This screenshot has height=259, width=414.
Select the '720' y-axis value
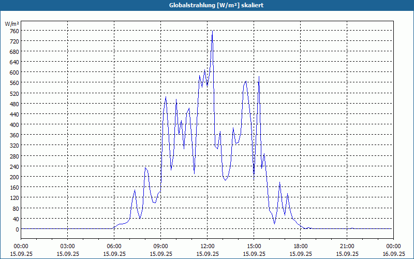pos(14,41)
